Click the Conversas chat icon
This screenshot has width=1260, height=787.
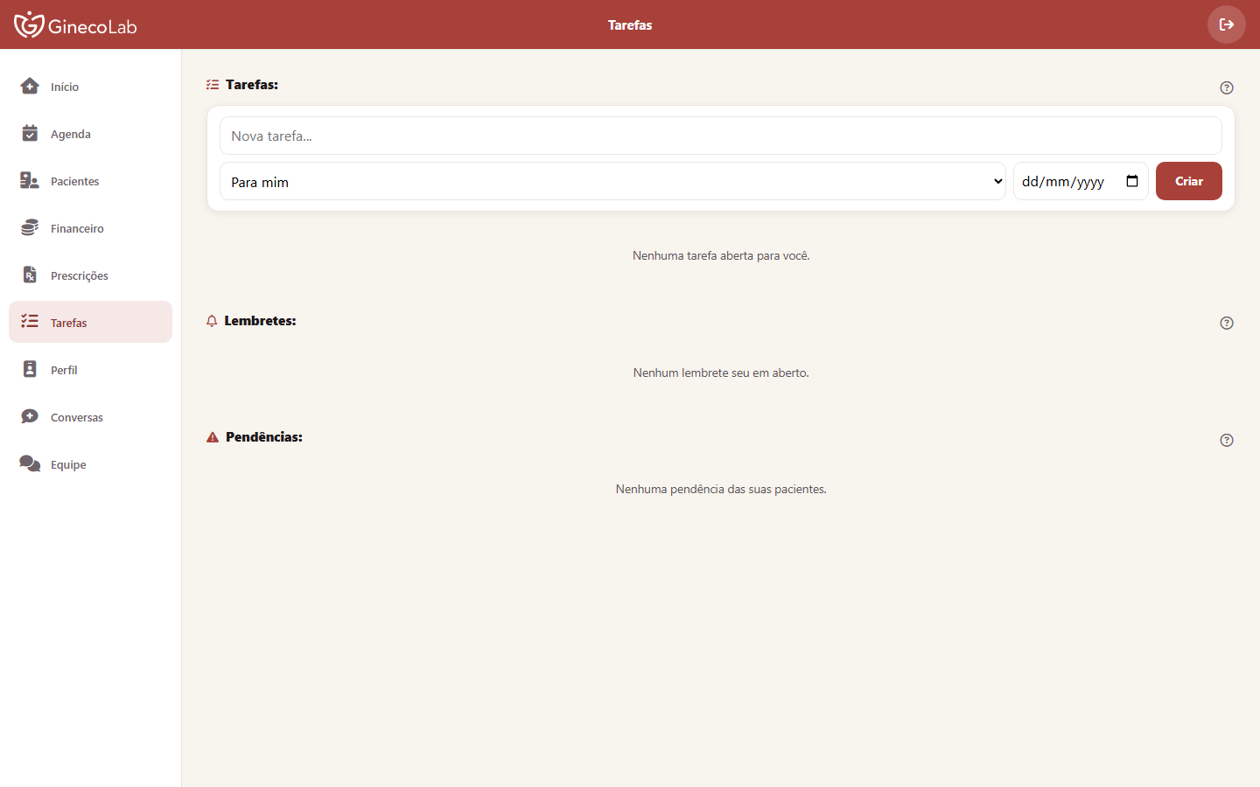pos(30,416)
